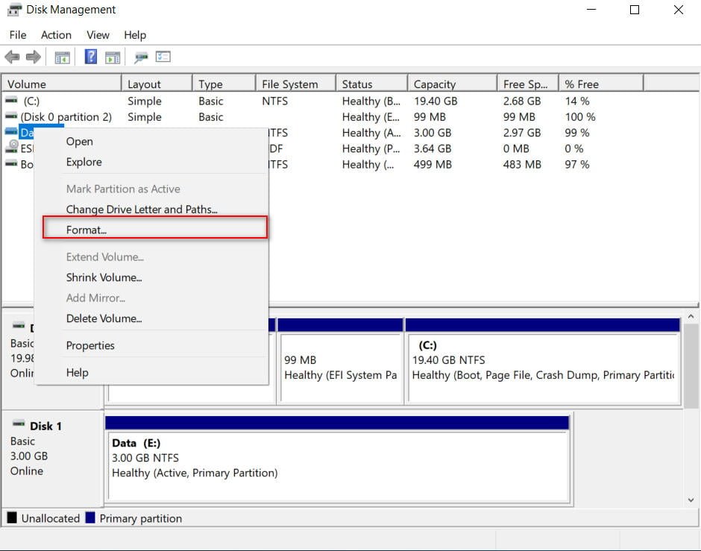Choose Format... from the context menu
This screenshot has height=551, width=701.
[x=87, y=230]
